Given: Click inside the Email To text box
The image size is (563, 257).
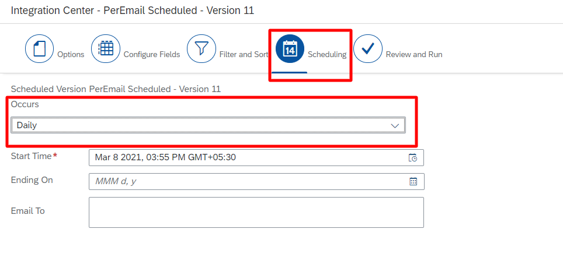Looking at the screenshot, I should point(256,212).
